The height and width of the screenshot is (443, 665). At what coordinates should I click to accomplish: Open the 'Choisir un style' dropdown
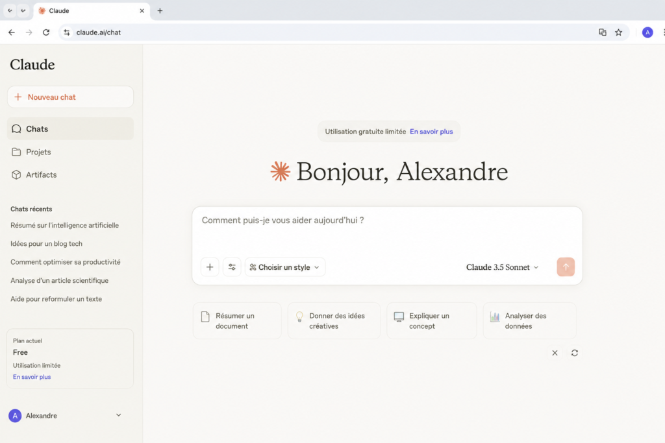(284, 267)
